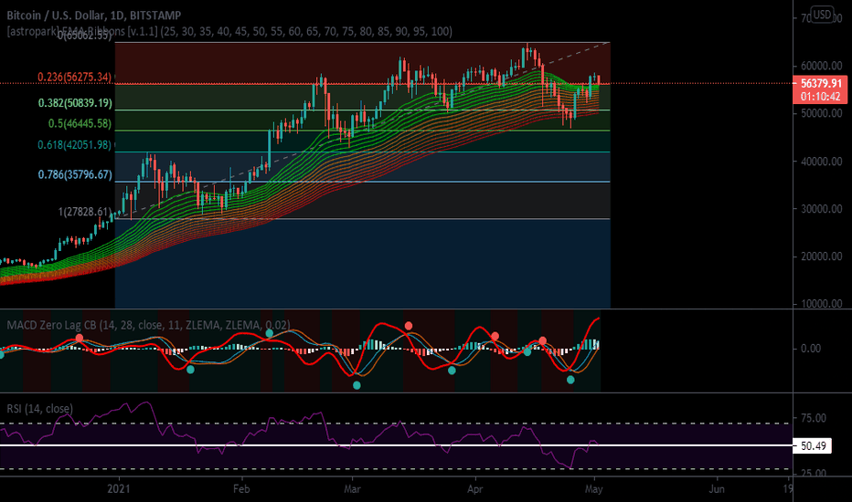Click the RSI value tag 50.49
The height and width of the screenshot is (502, 852).
(813, 446)
